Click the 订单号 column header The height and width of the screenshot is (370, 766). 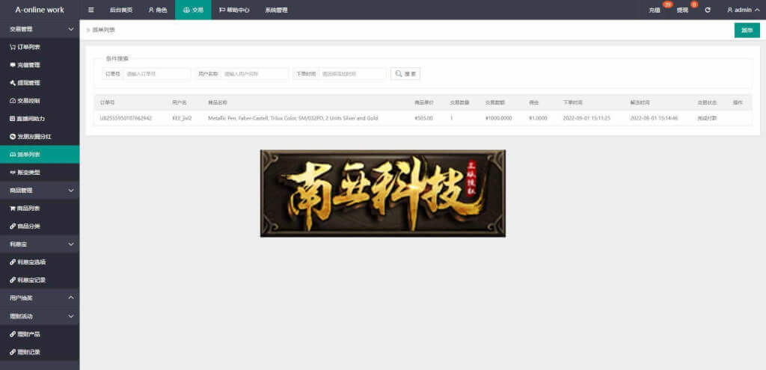pyautogui.click(x=107, y=102)
